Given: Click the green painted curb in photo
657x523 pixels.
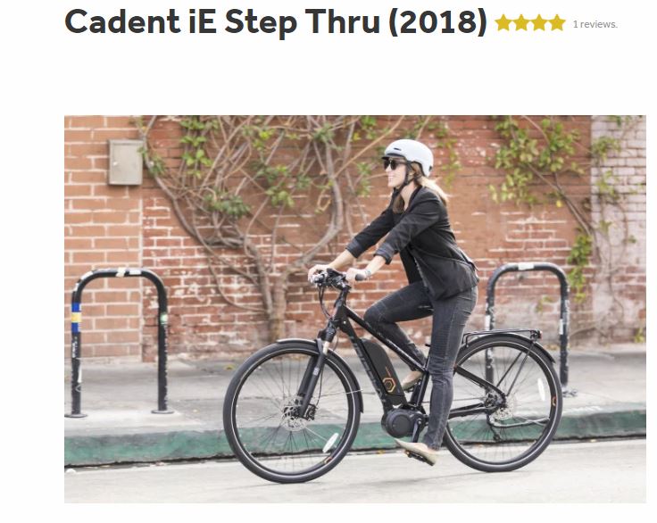Looking at the screenshot, I should click(354, 438).
